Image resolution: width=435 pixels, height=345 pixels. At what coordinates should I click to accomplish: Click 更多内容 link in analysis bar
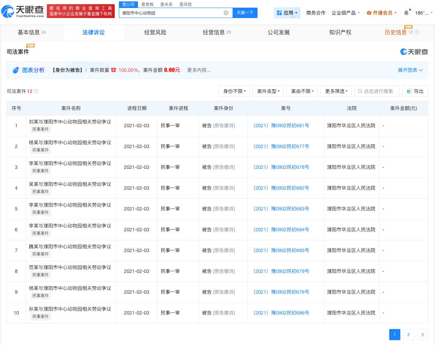[x=199, y=70]
